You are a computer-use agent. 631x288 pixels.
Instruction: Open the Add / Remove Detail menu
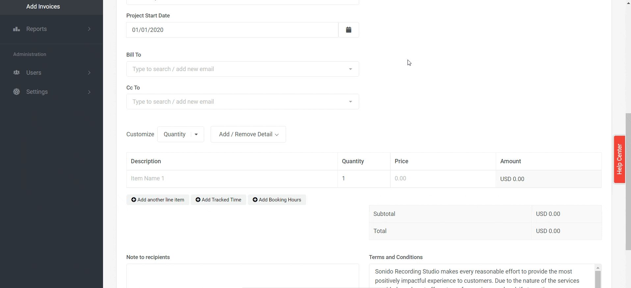[x=248, y=134]
